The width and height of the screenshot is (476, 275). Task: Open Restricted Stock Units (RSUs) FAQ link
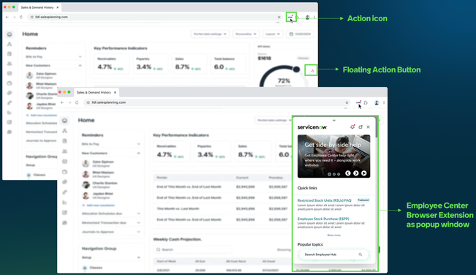[x=324, y=200]
